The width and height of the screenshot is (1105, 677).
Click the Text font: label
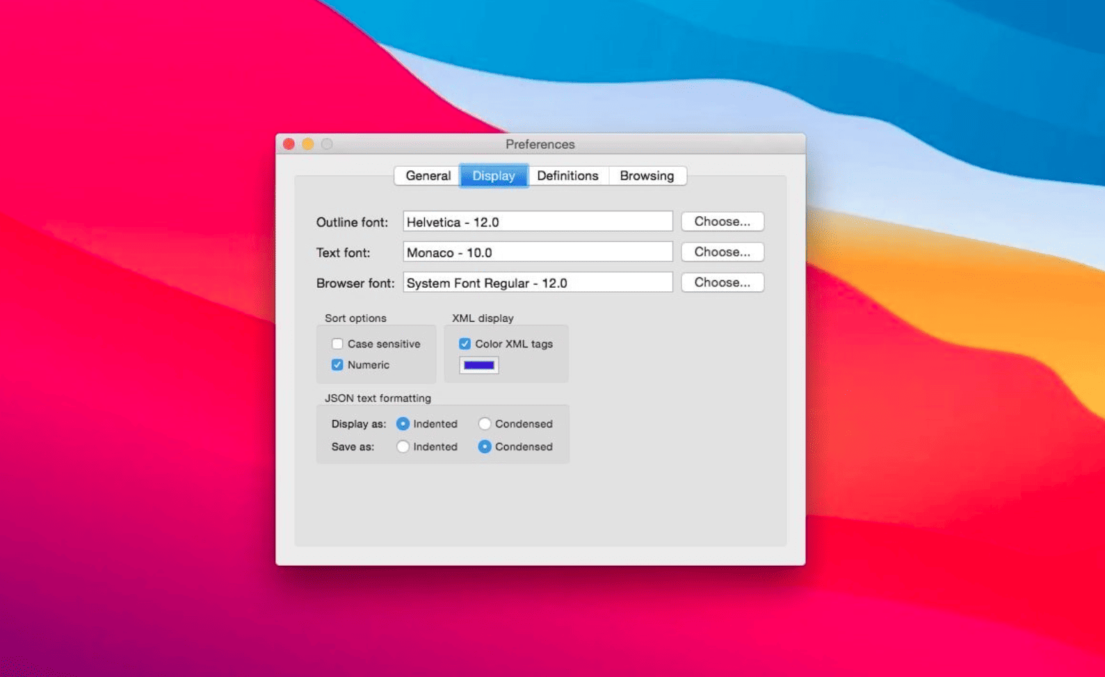(x=343, y=253)
